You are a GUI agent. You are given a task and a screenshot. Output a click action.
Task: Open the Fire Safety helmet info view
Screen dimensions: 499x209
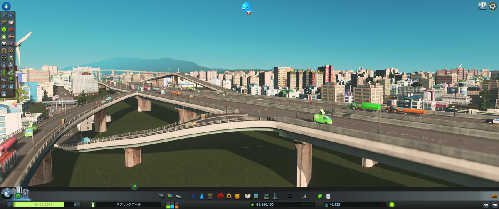point(12,50)
